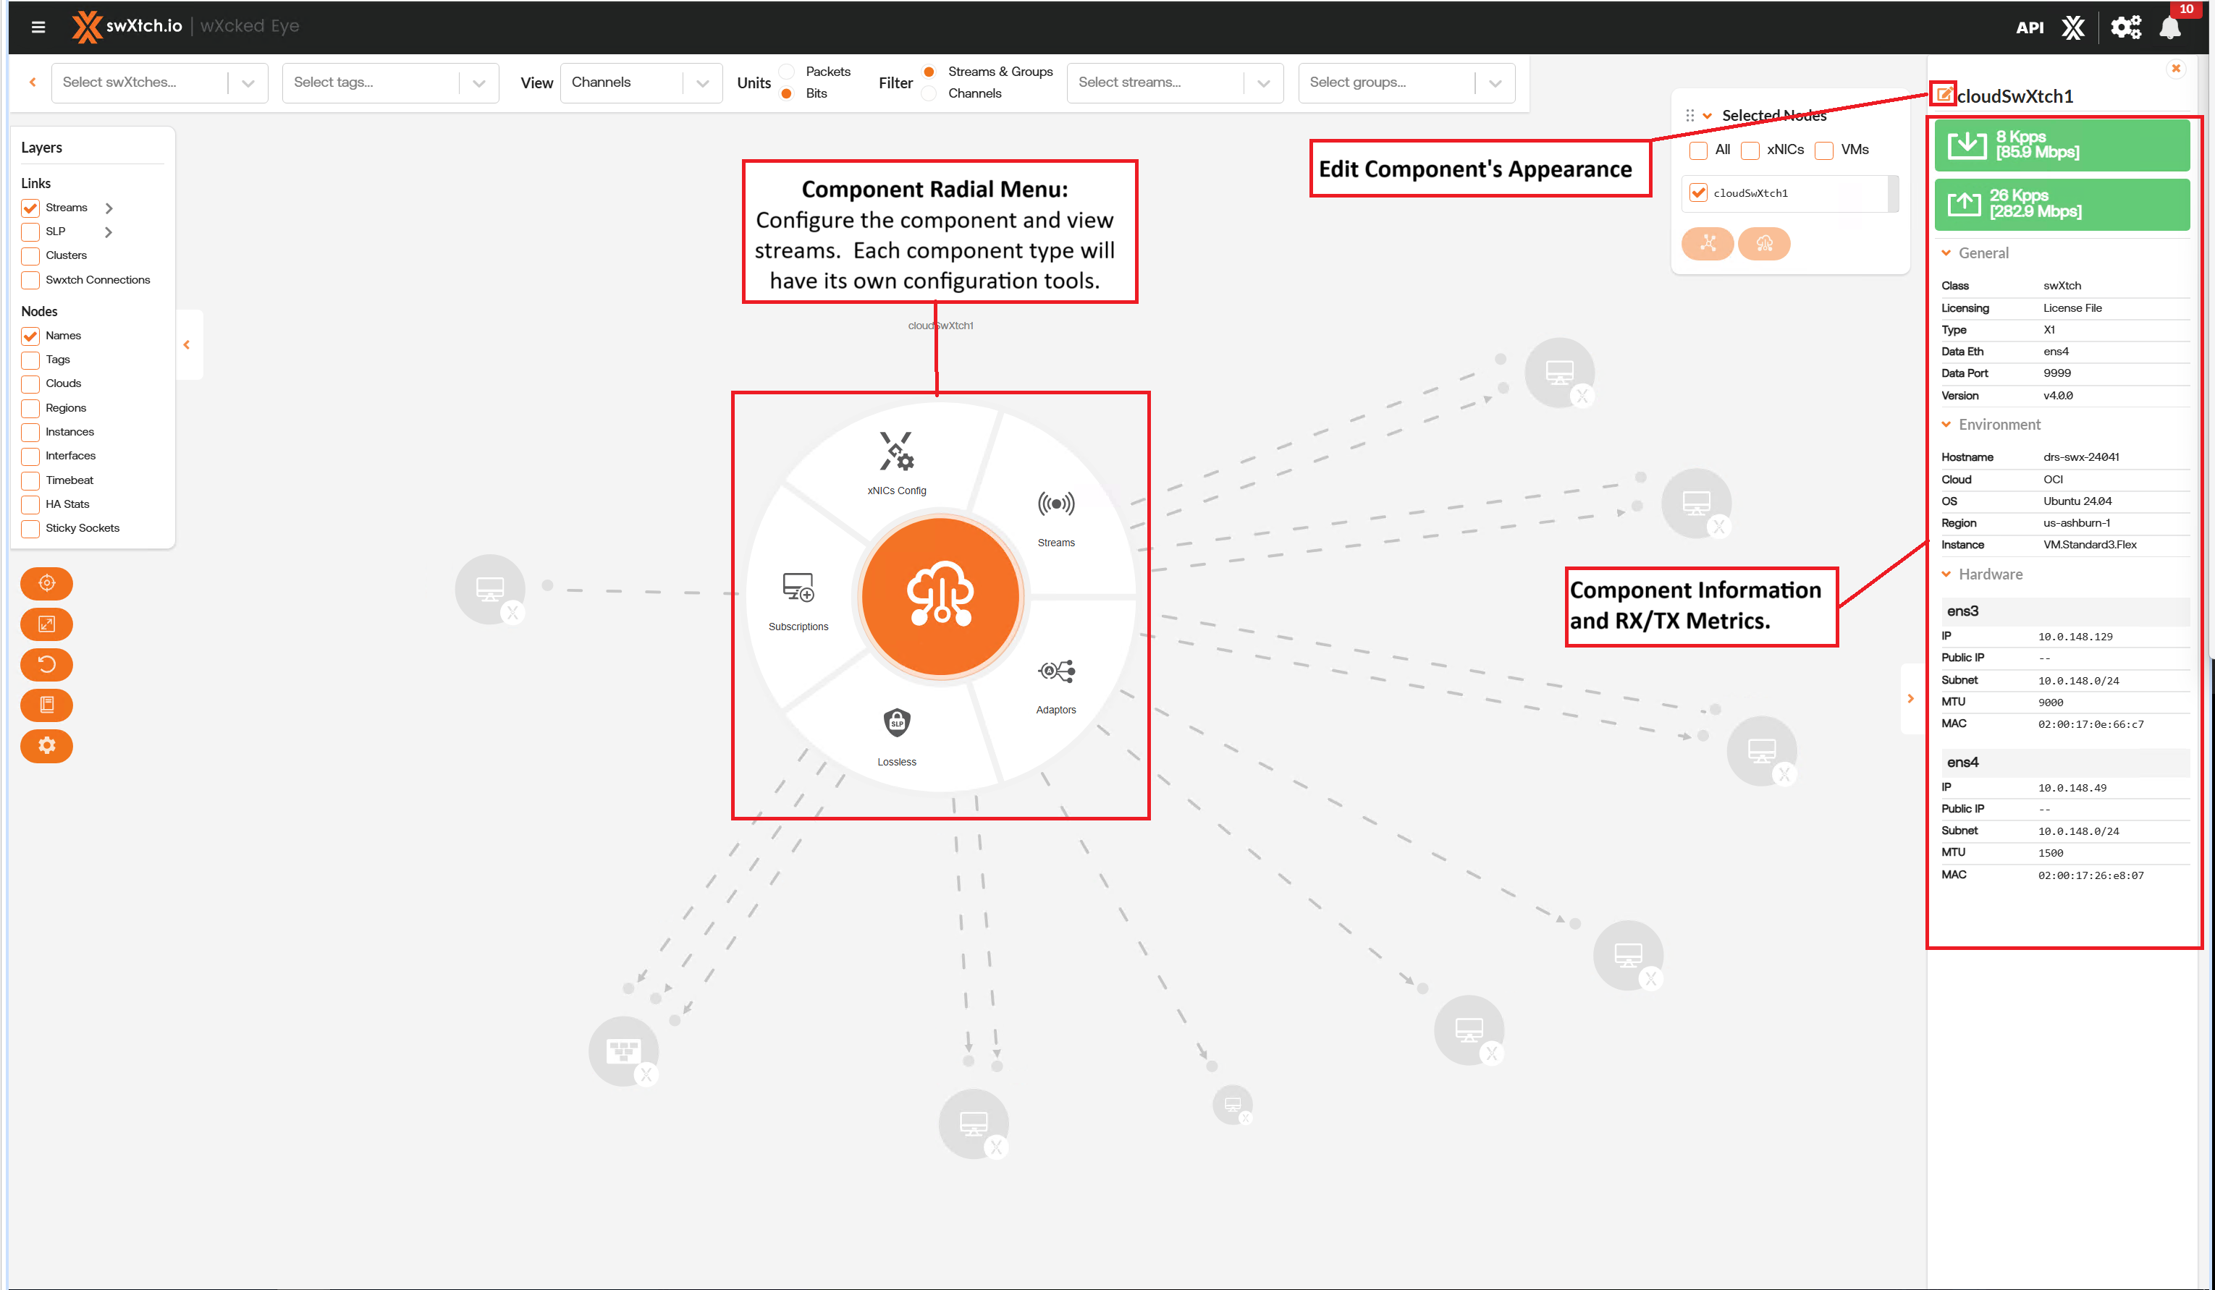Click the edit appearance icon beside cloudSwXtch1

tap(1944, 94)
